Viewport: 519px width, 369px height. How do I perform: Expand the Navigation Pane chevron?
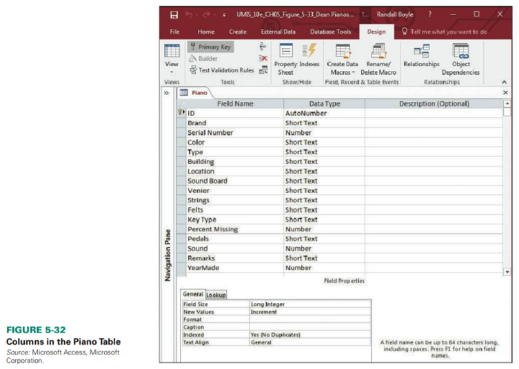pyautogui.click(x=168, y=92)
